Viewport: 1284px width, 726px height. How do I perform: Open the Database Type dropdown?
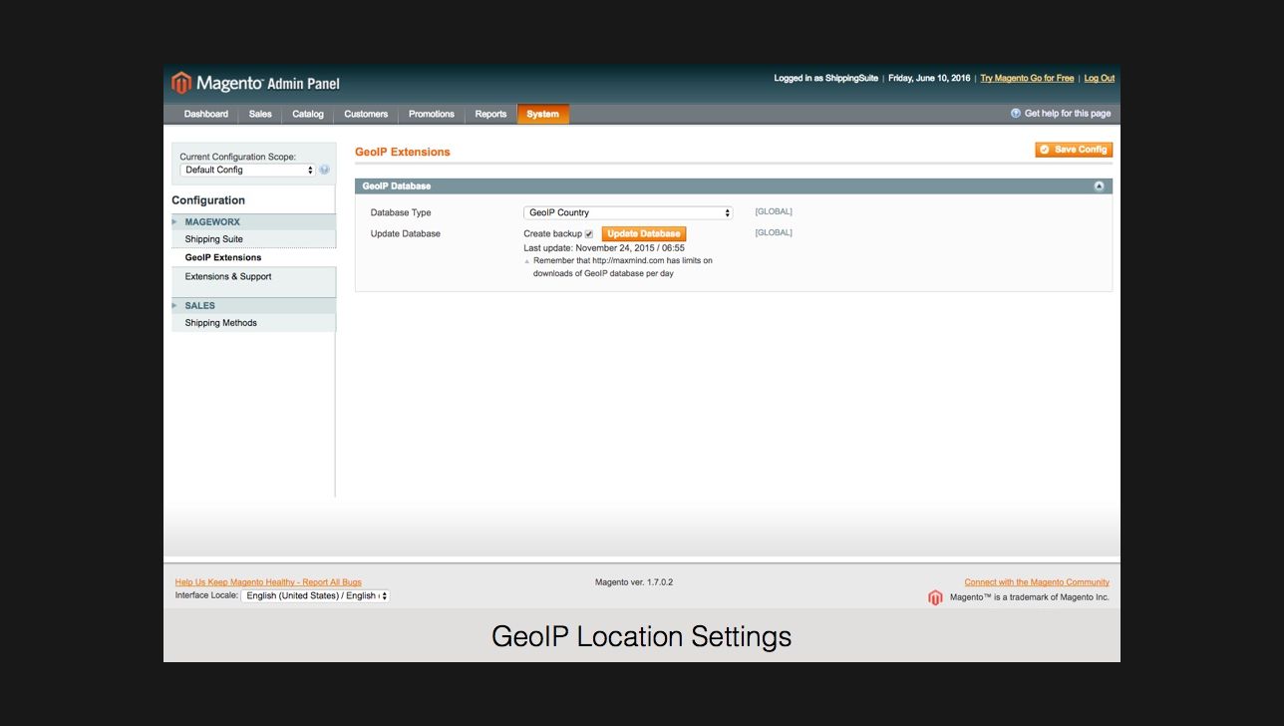627,212
